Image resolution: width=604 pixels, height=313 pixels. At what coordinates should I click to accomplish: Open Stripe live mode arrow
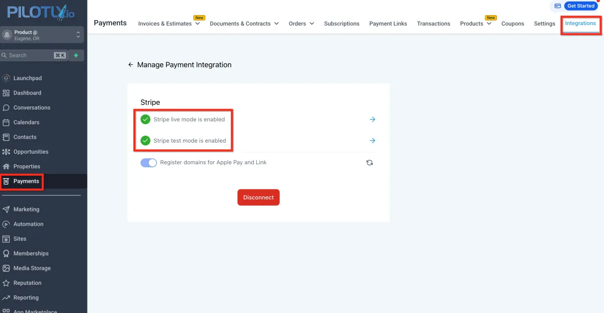click(372, 120)
